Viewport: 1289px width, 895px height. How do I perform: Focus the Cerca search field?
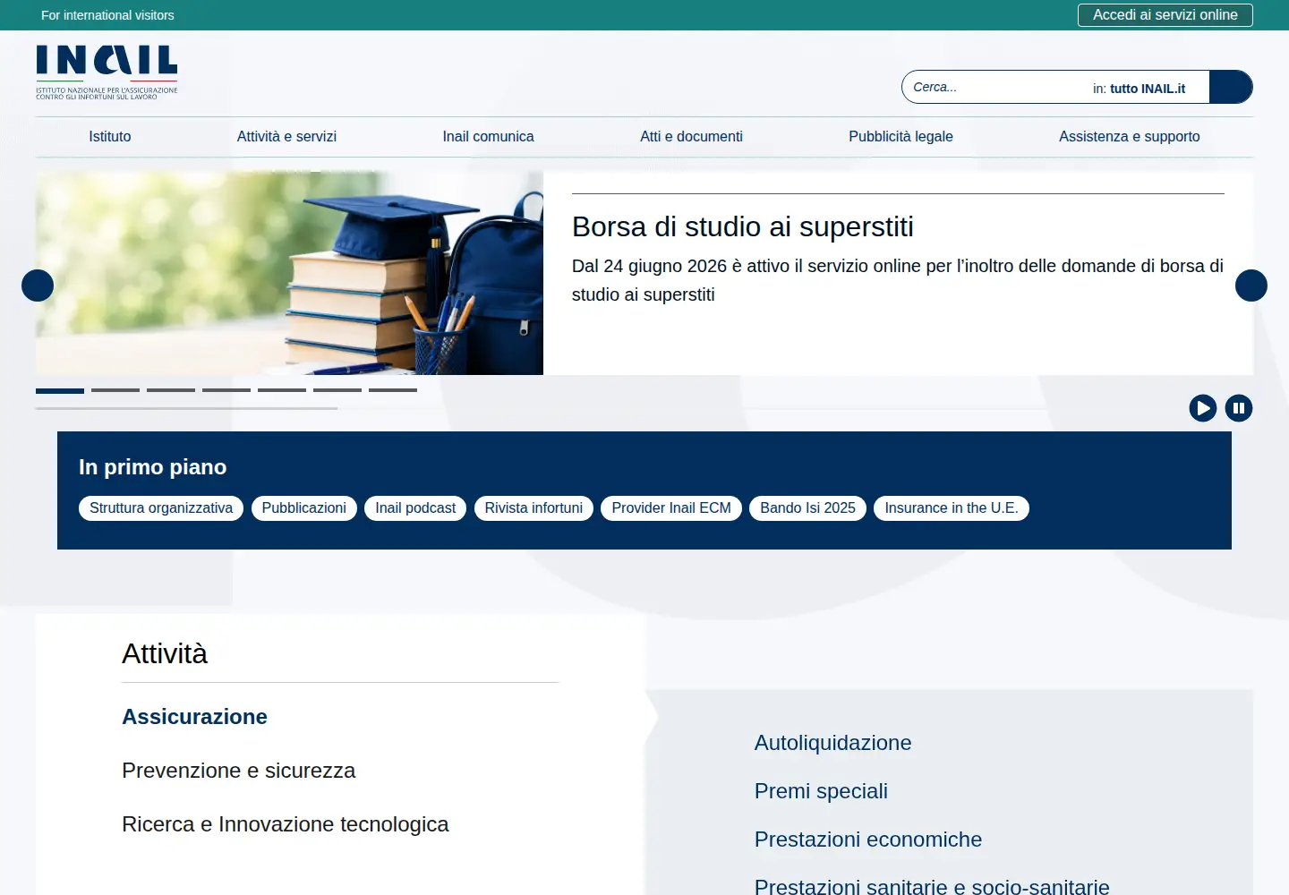point(994,87)
